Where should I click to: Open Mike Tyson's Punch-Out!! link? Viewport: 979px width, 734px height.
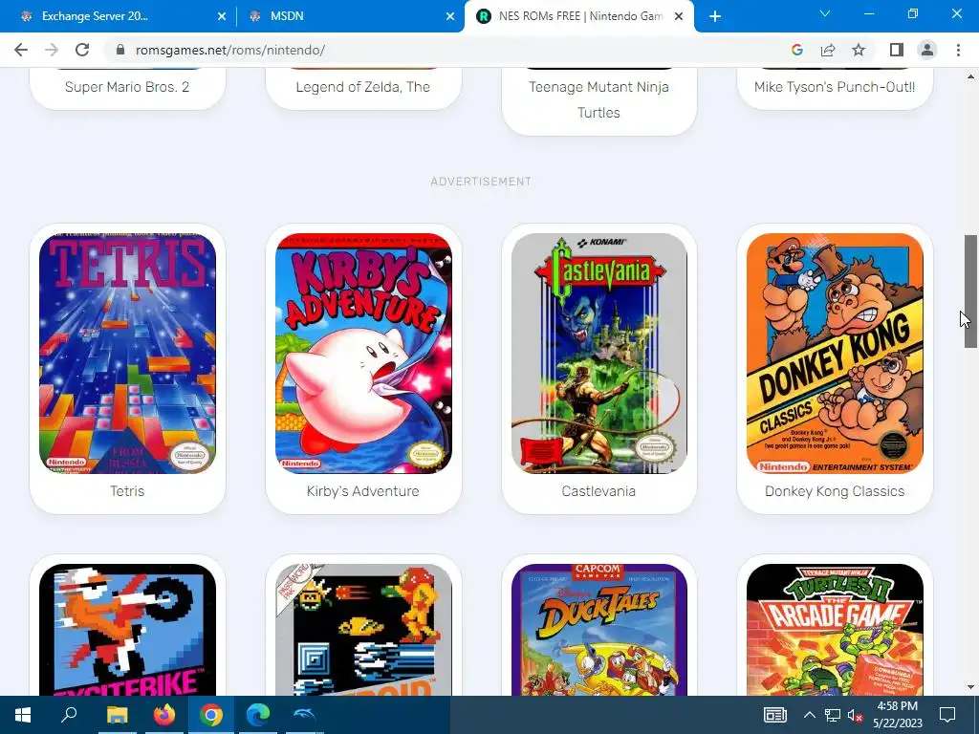click(835, 87)
